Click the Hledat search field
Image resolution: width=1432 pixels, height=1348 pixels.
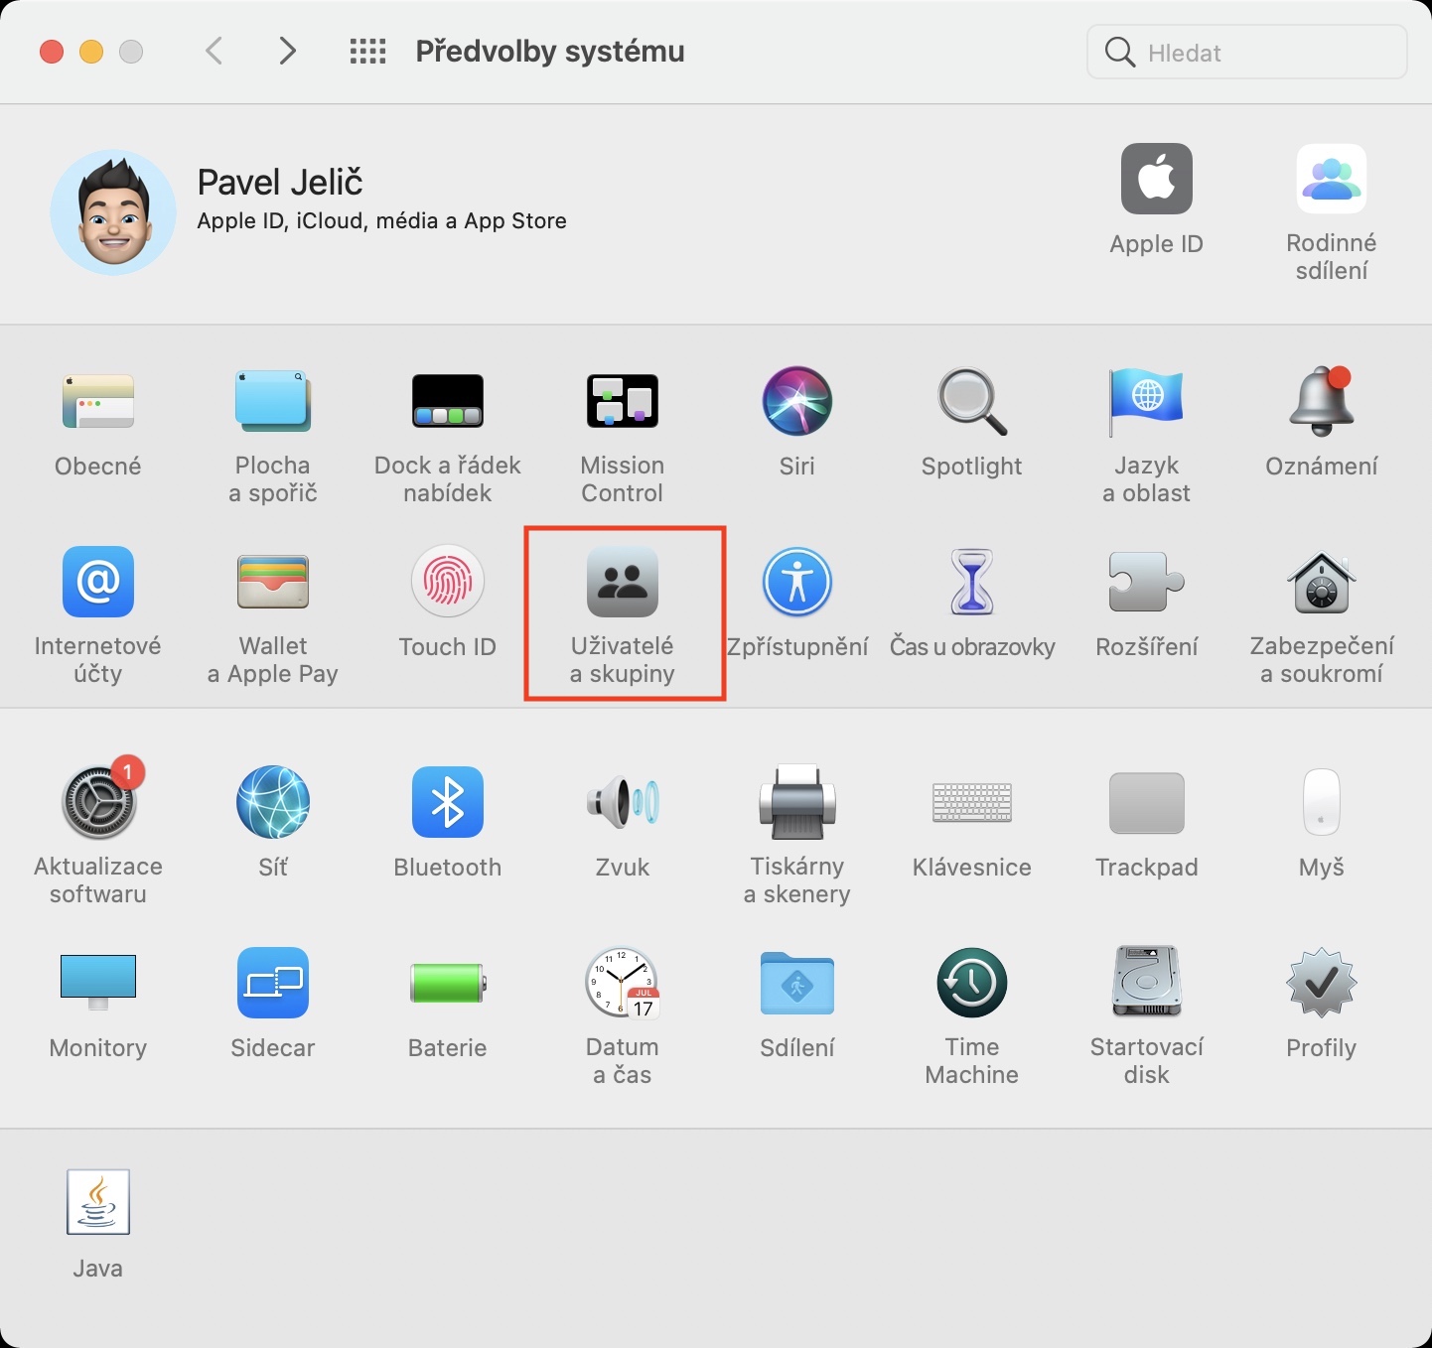(1247, 52)
